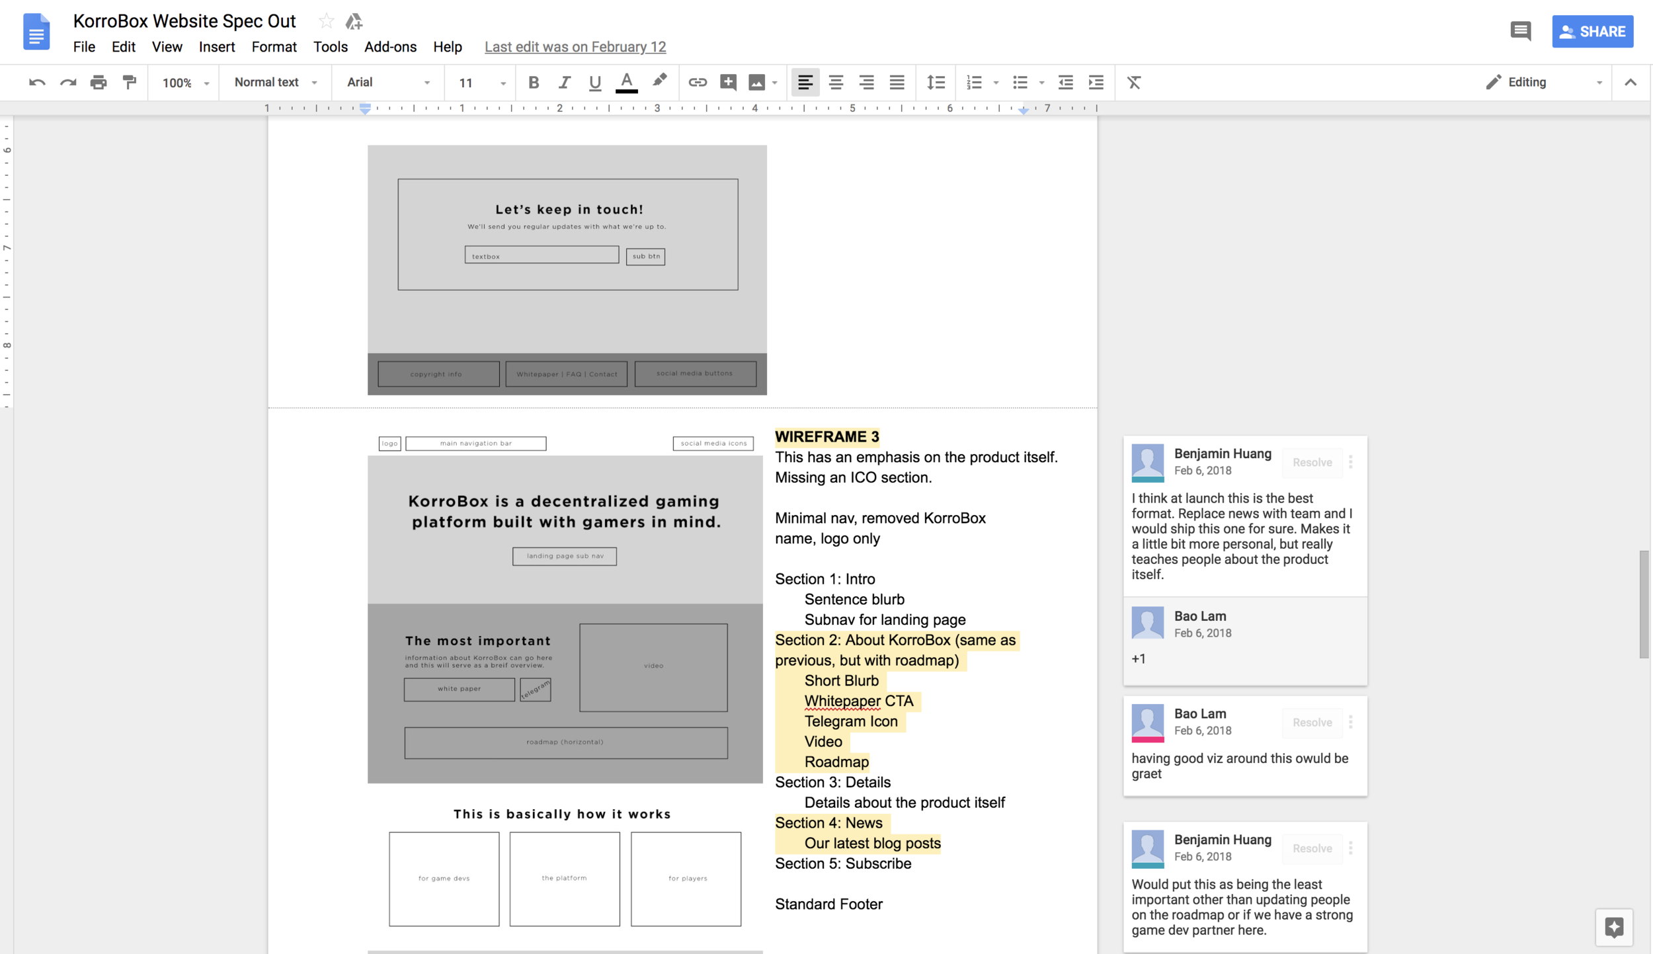Viewport: 1653px width, 954px height.
Task: Enable right text alignment
Action: pyautogui.click(x=866, y=83)
